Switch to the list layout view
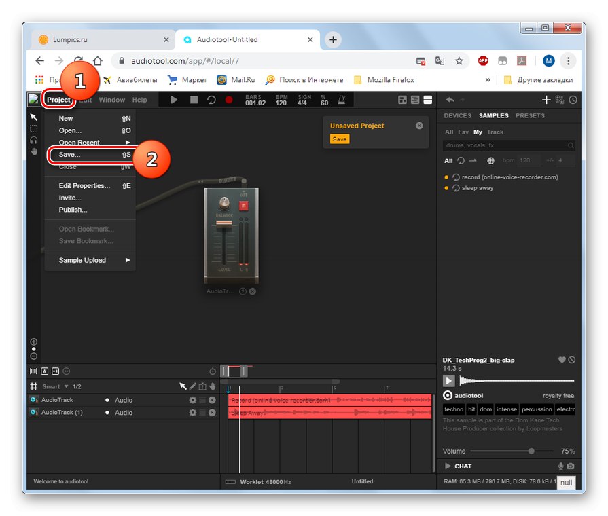Viewport: 608px width, 516px height. pyautogui.click(x=415, y=100)
